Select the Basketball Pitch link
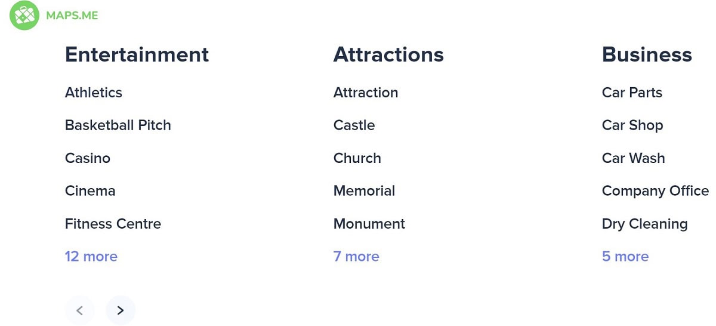This screenshot has height=326, width=716. [x=118, y=125]
